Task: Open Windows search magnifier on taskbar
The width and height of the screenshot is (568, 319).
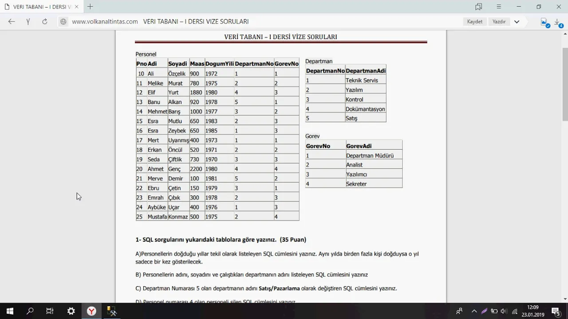Action: [30, 311]
